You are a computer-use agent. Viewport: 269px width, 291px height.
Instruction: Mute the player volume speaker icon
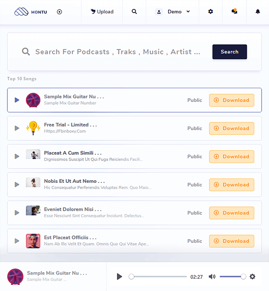tap(212, 277)
